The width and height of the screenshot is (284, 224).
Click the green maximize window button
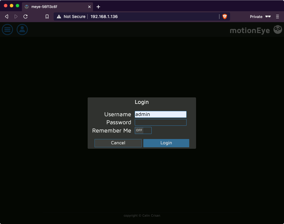[17, 6]
